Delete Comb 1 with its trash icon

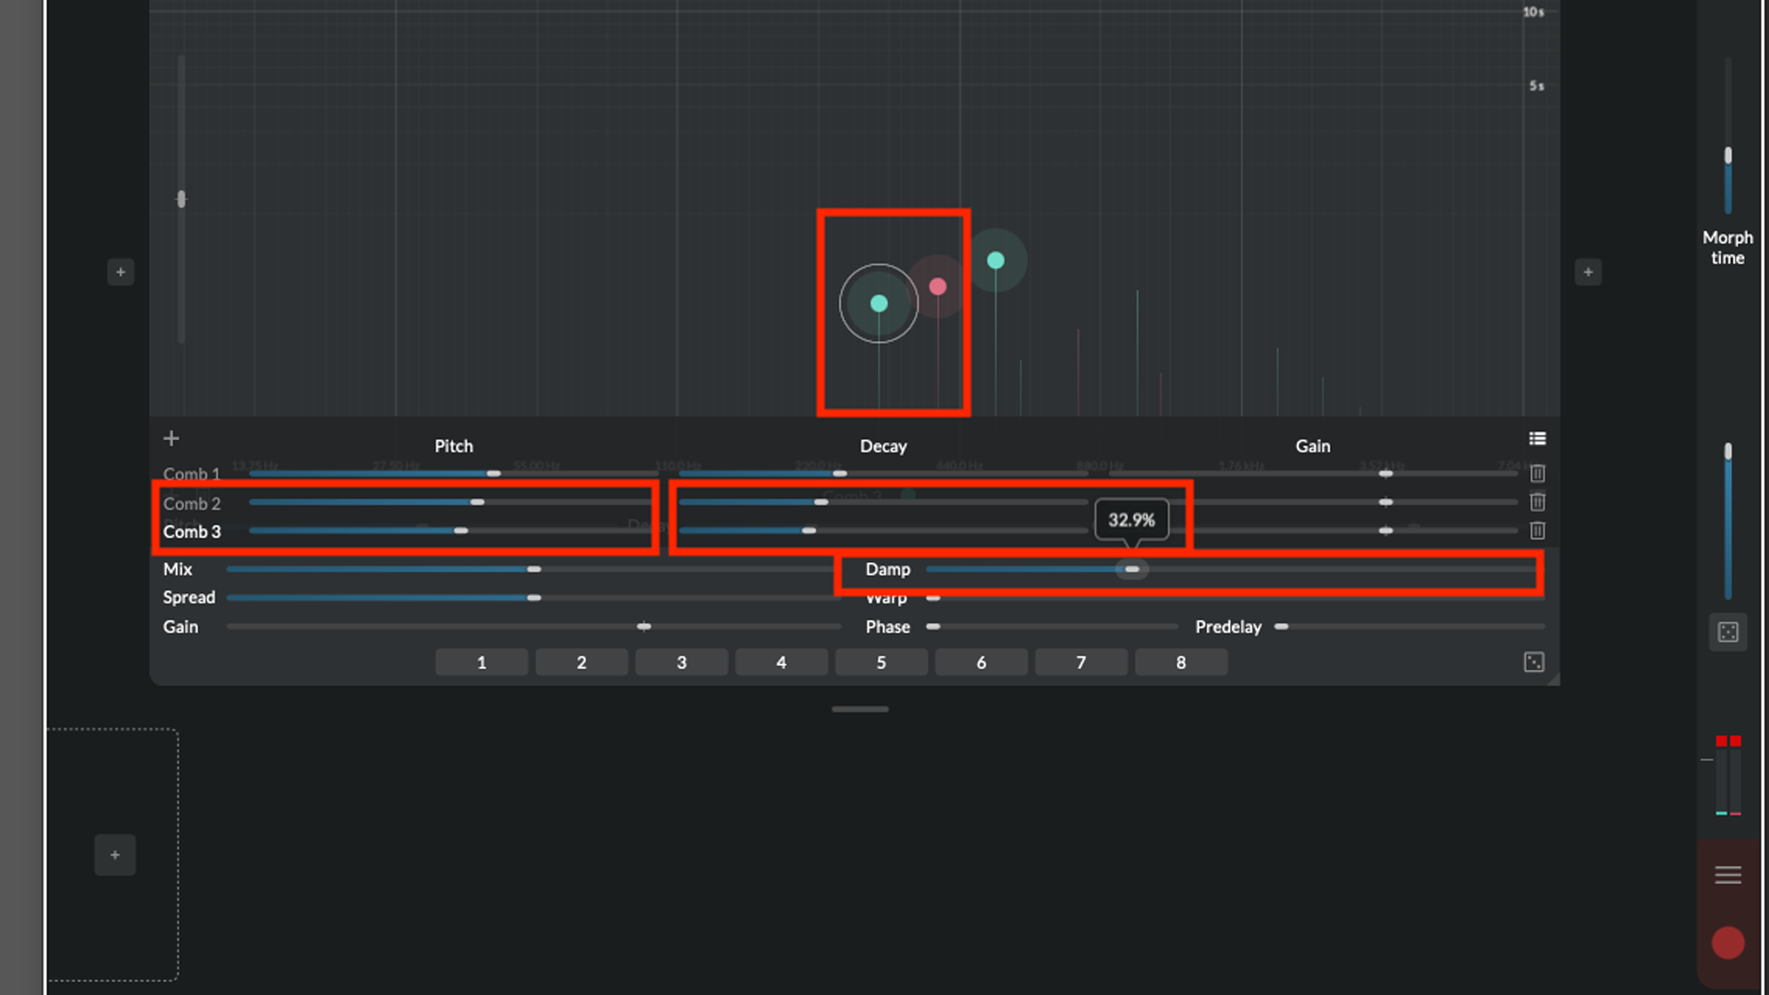coord(1537,474)
